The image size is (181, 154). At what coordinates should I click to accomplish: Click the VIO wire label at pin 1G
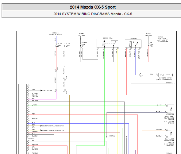coord(33,98)
